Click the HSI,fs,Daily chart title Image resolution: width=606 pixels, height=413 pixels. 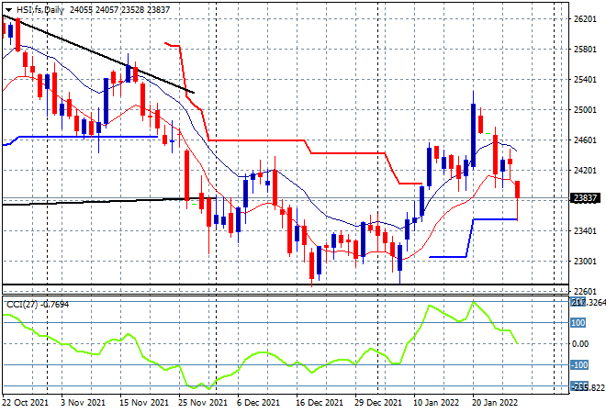point(40,10)
